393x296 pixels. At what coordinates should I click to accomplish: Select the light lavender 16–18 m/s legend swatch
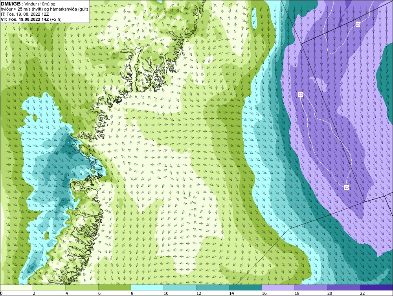click(278, 287)
